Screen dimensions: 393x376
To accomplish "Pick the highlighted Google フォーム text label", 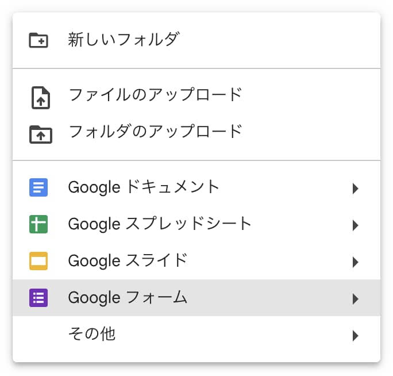I will pos(128,297).
